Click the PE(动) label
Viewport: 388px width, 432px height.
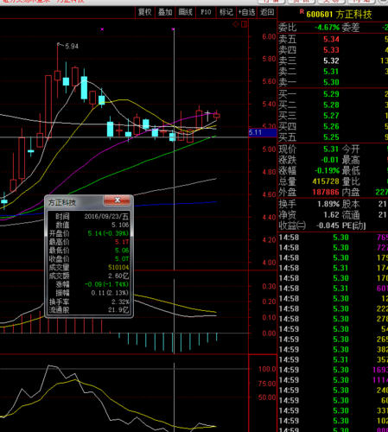354,226
